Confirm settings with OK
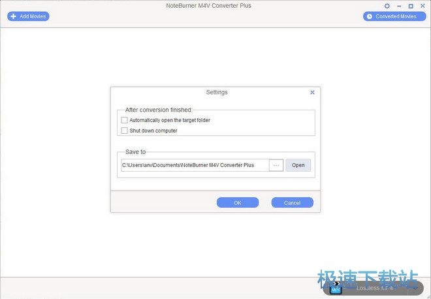This screenshot has height=299, width=431. (238, 203)
